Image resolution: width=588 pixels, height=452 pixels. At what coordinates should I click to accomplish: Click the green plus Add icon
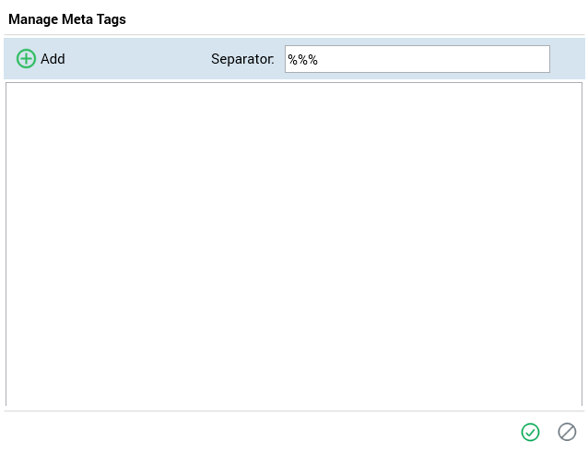click(27, 59)
